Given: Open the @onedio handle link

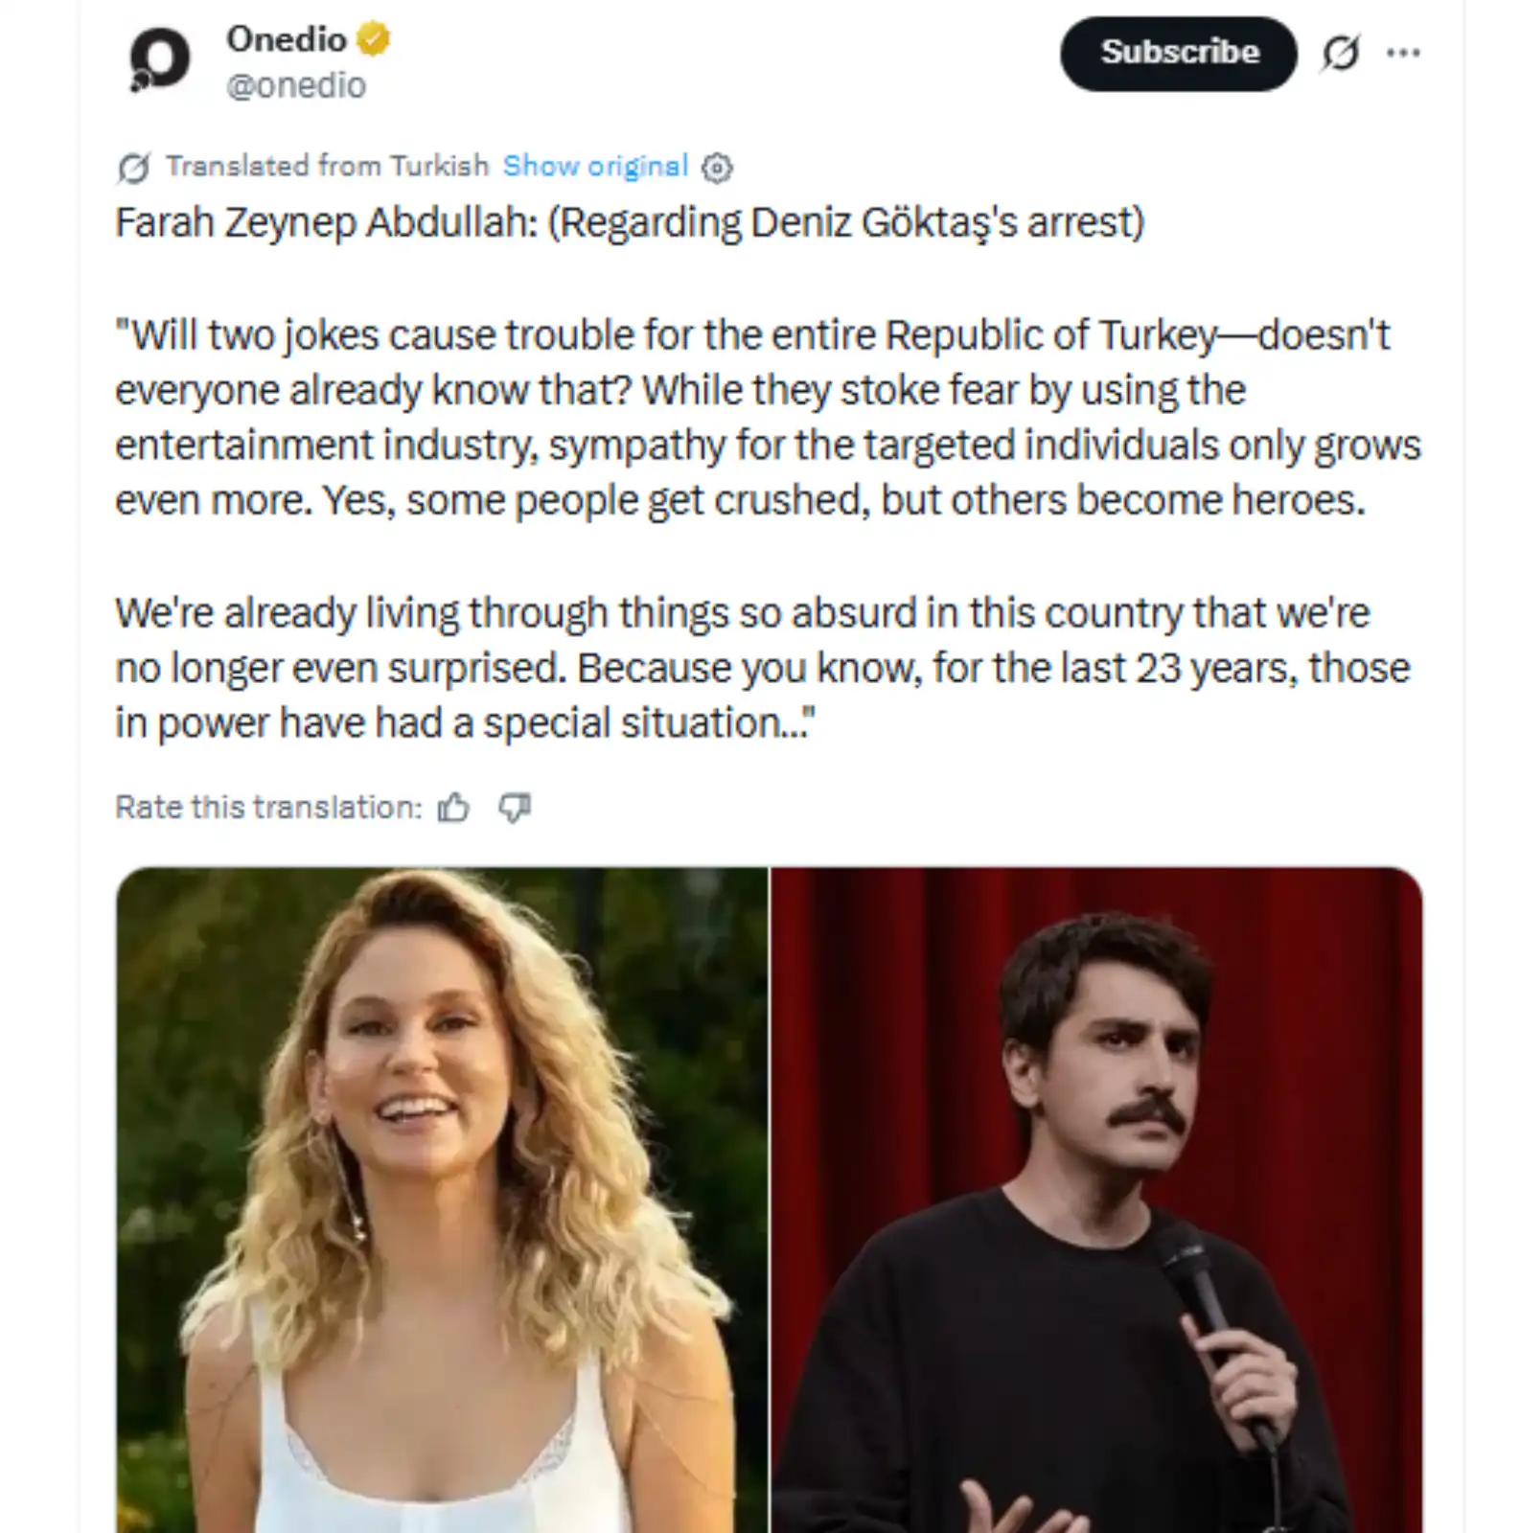Looking at the screenshot, I should coord(296,85).
